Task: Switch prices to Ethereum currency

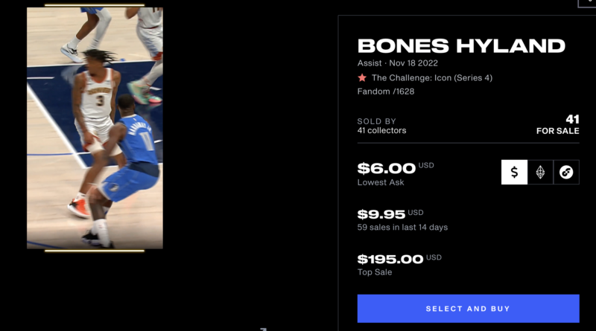Action: pos(540,172)
